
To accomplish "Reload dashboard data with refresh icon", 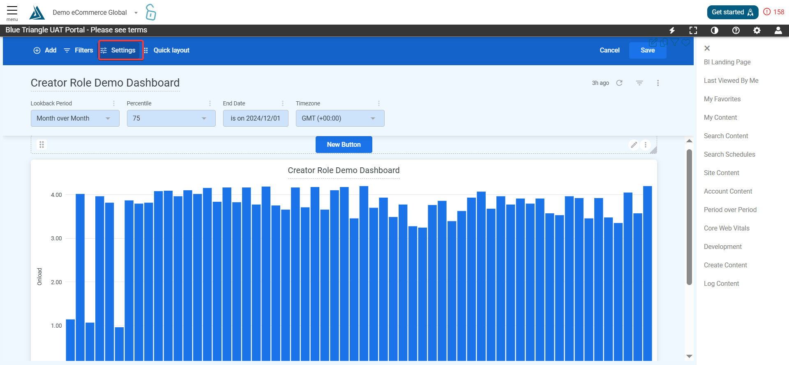I will (619, 83).
